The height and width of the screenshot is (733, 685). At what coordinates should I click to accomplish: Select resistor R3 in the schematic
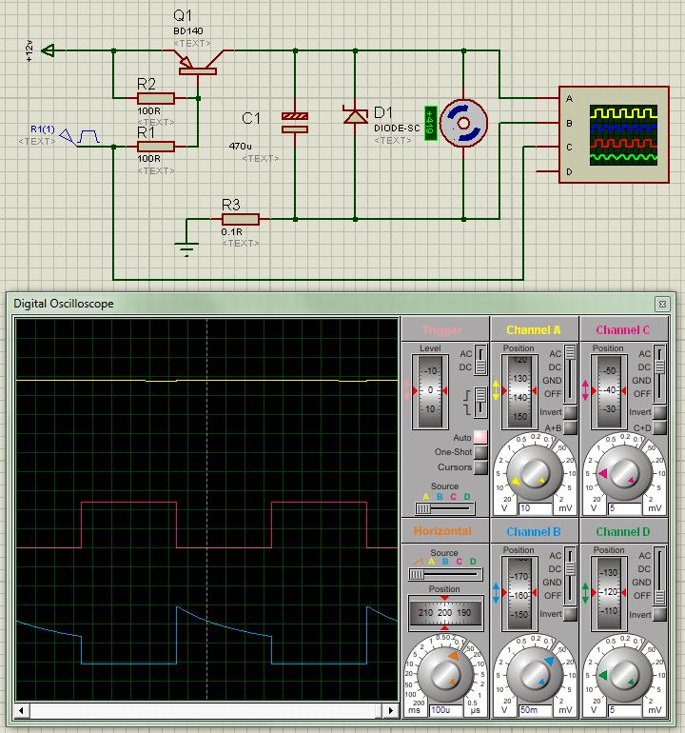point(242,220)
